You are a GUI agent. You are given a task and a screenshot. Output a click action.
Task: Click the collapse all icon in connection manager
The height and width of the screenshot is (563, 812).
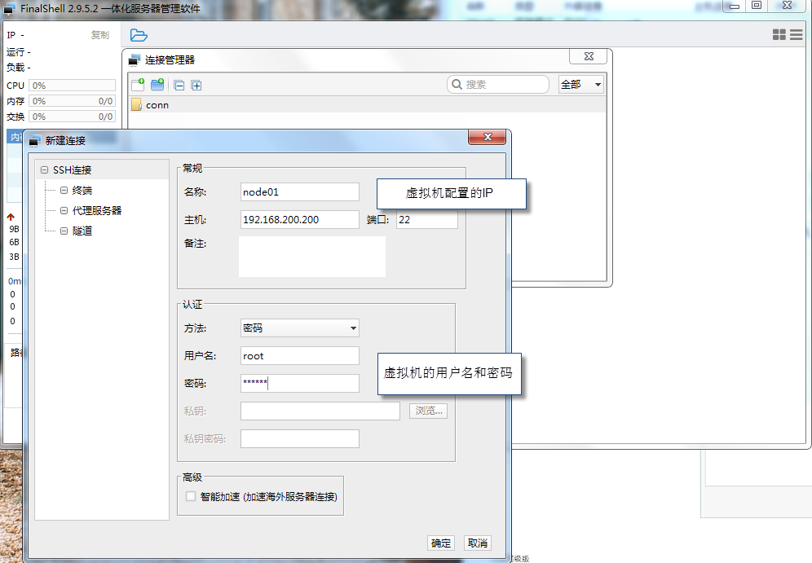pos(179,85)
